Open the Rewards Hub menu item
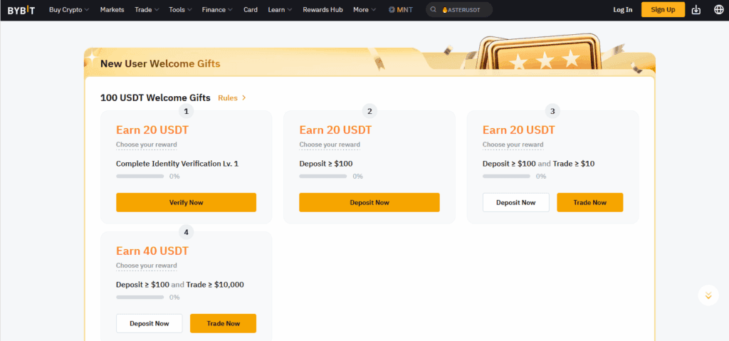Screen dimensions: 729x341 tap(322, 10)
